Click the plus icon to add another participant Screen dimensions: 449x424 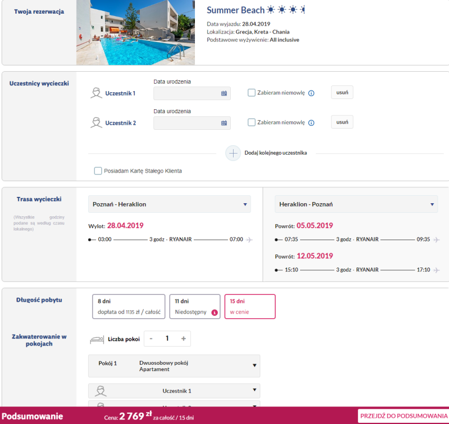click(x=233, y=153)
